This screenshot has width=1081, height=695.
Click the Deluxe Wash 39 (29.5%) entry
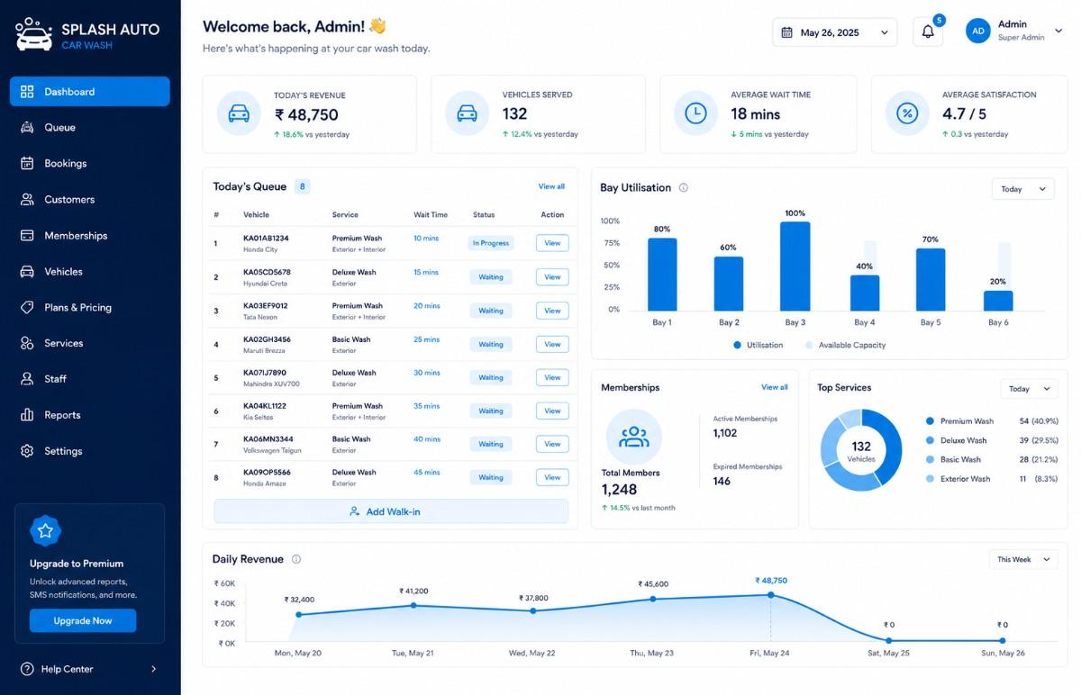(992, 440)
